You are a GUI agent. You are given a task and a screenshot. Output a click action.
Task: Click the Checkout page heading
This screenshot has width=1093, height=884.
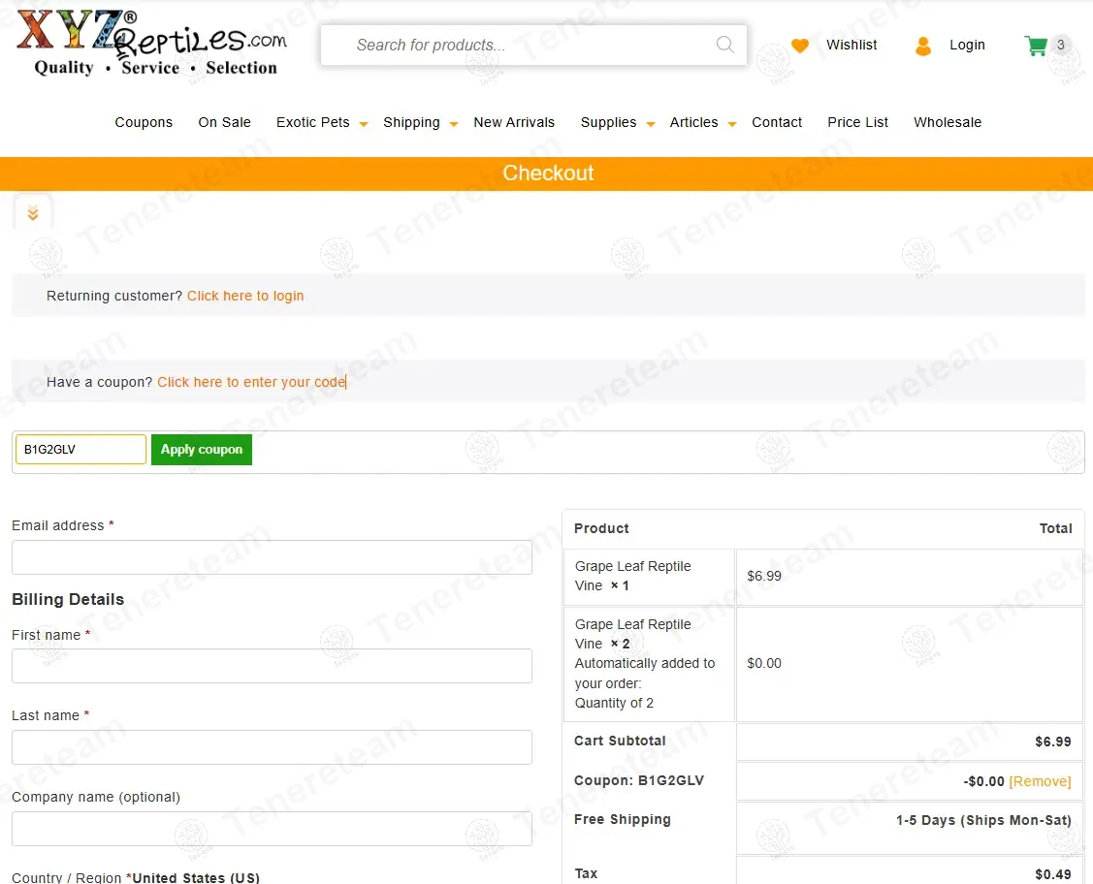[548, 173]
